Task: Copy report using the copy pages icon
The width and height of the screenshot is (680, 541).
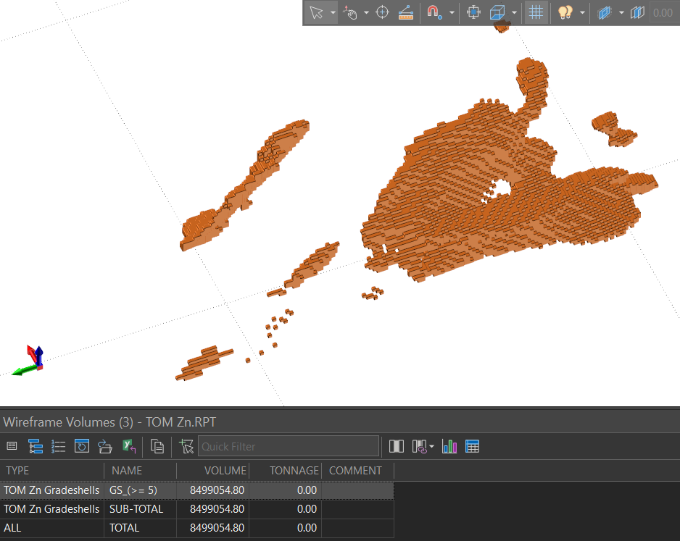Action: click(x=157, y=446)
